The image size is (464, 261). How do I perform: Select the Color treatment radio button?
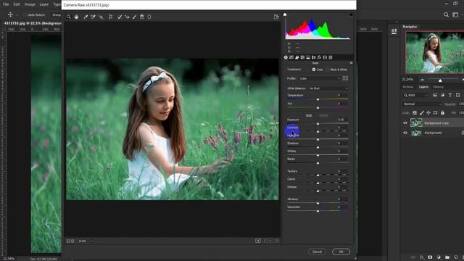pos(314,70)
